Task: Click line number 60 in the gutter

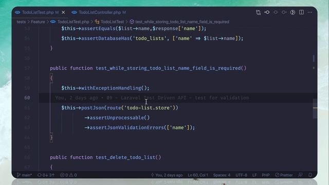Action: pyautogui.click(x=27, y=98)
